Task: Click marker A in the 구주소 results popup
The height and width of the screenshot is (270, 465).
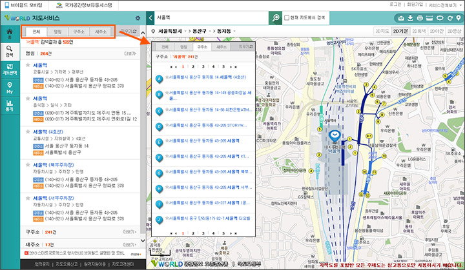Action: pyautogui.click(x=160, y=79)
